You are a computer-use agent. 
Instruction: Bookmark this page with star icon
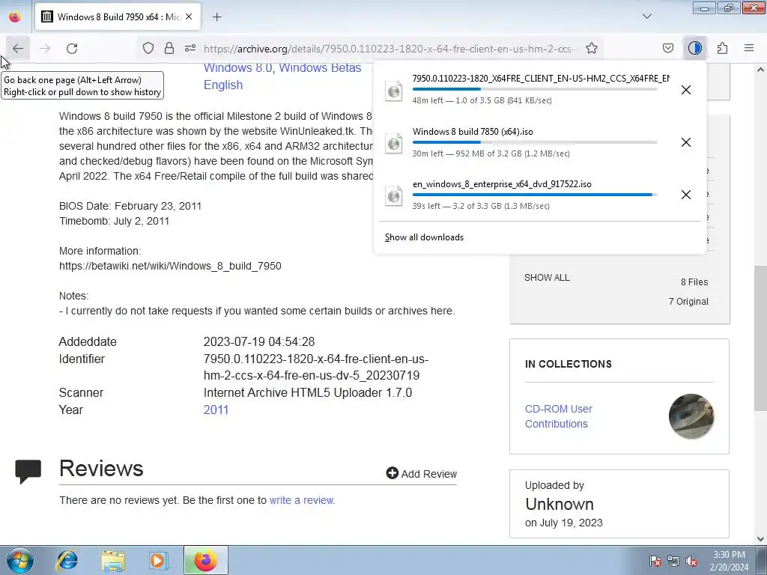click(592, 48)
